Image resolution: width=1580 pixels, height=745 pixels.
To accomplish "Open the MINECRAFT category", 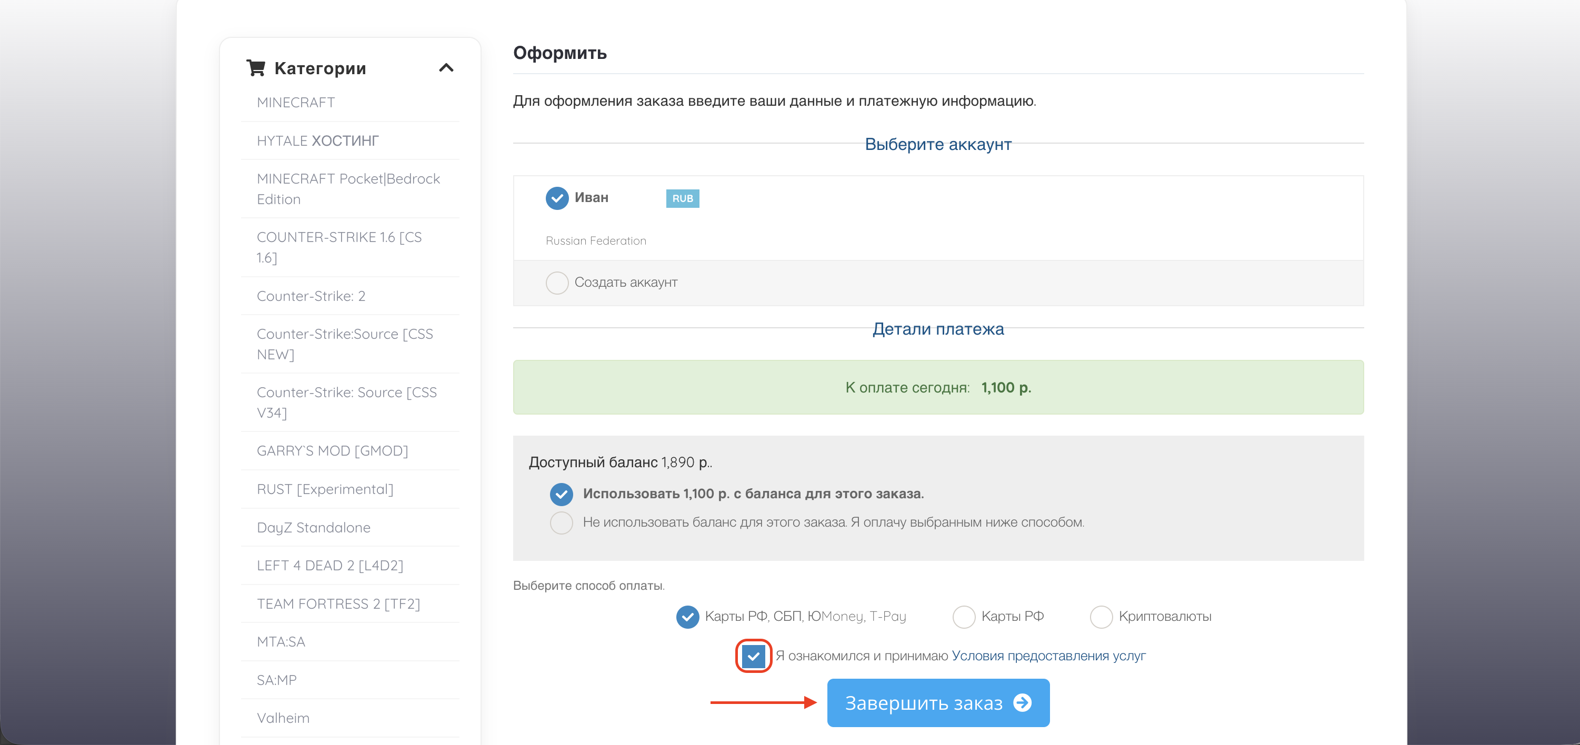I will [x=296, y=103].
